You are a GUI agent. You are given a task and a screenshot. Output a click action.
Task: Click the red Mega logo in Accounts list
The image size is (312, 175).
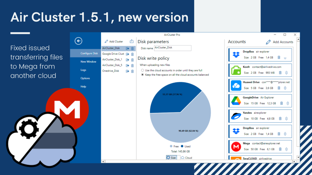click(236, 146)
